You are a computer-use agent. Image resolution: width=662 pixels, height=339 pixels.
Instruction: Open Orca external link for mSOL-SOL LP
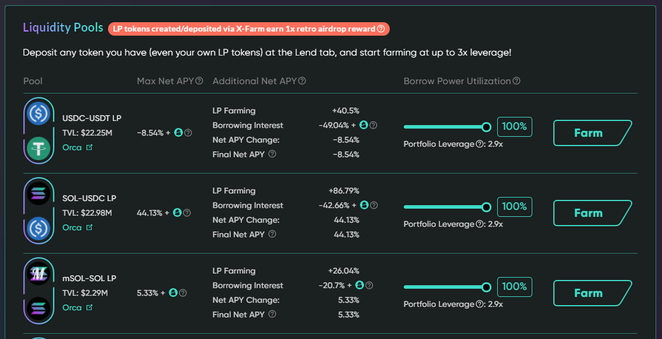[89, 307]
